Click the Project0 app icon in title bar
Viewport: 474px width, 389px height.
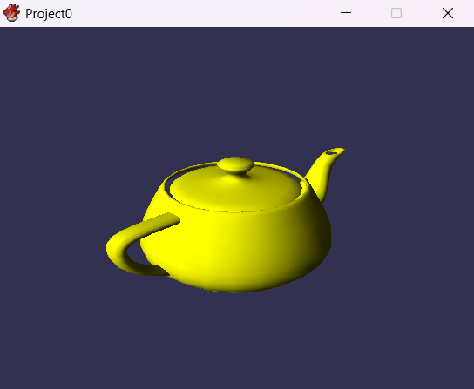tap(11, 13)
